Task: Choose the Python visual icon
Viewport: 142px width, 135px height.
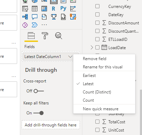Action: (x=63, y=9)
